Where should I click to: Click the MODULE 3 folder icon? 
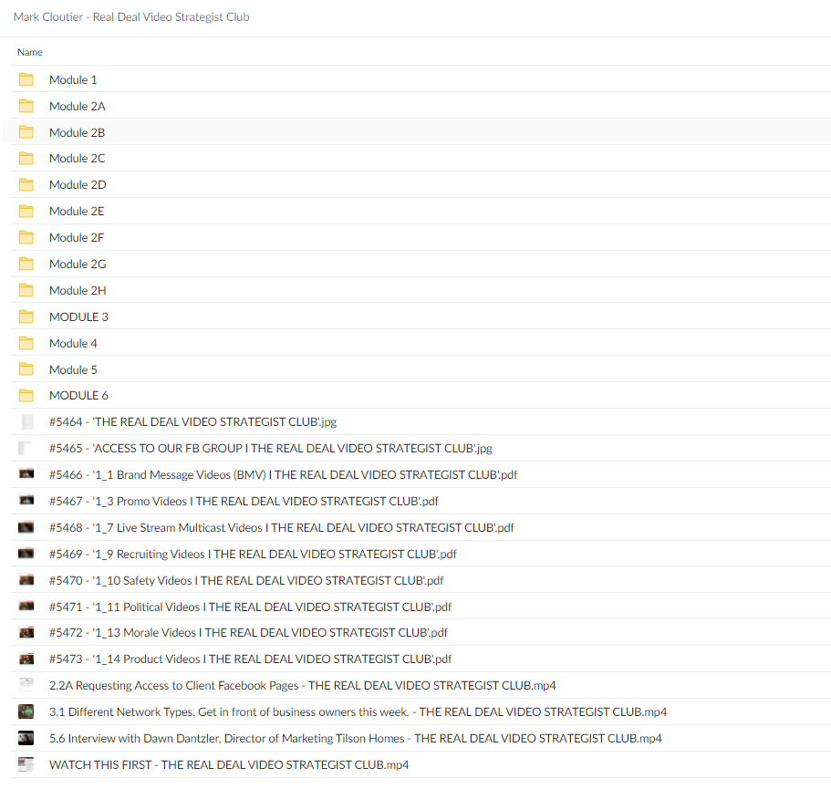click(26, 317)
